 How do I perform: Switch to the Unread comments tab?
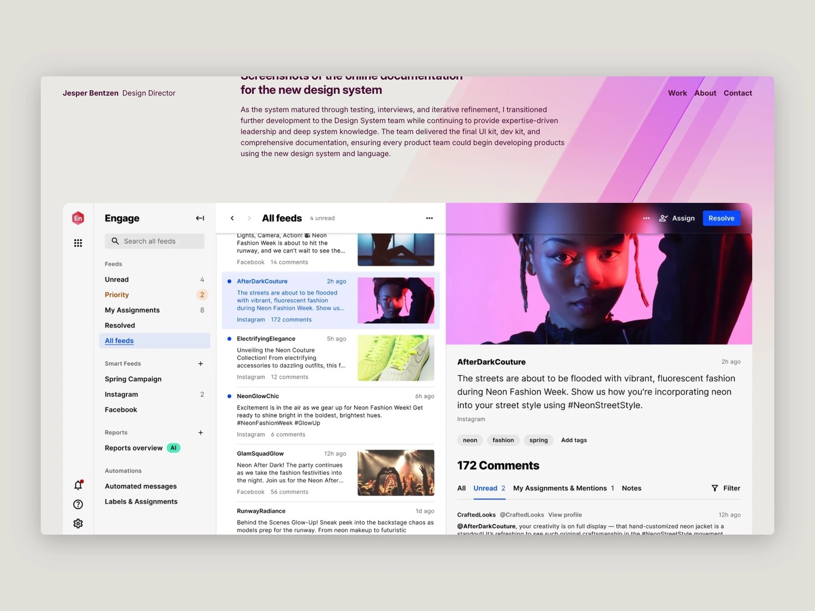489,488
